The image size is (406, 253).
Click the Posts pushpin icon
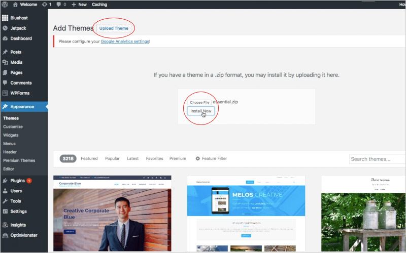pos(5,52)
